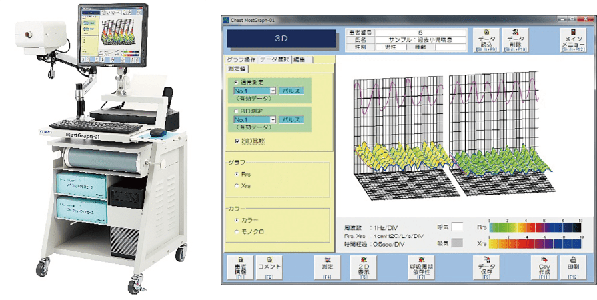Expand the No.1 dropdown under BD測定

(273, 120)
